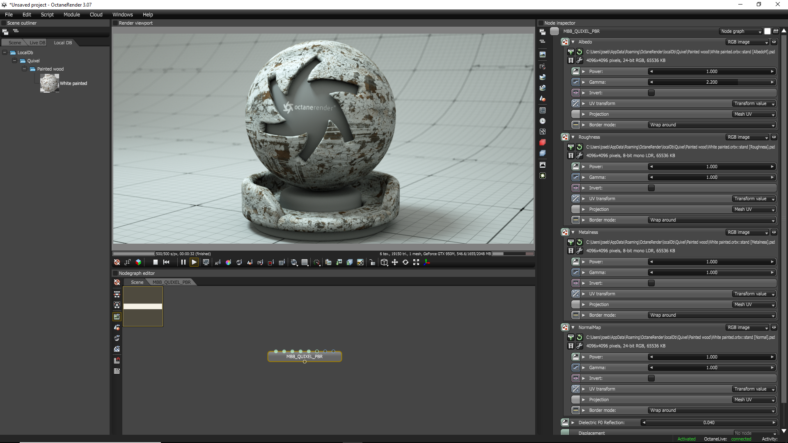Enable the NormalMap Invert checkbox
The image size is (788, 443).
coord(651,378)
